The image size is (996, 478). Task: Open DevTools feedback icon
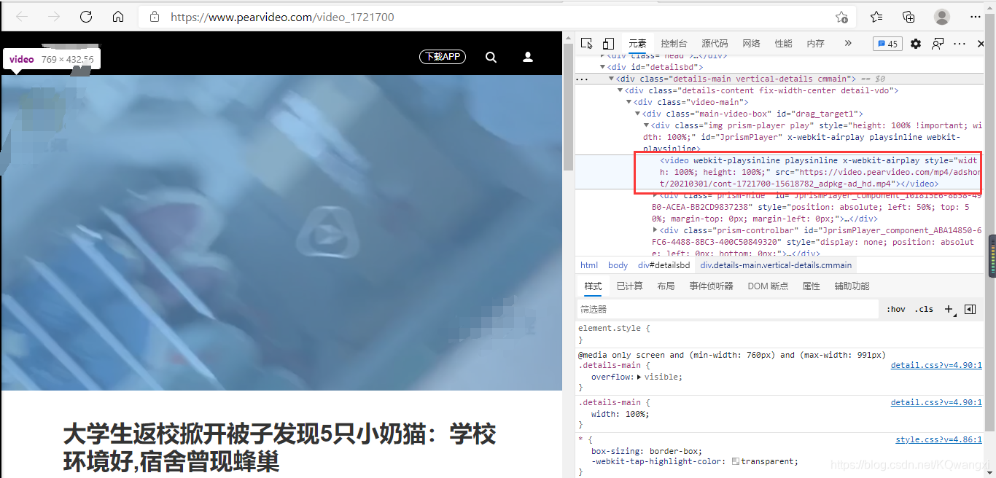pyautogui.click(x=938, y=44)
